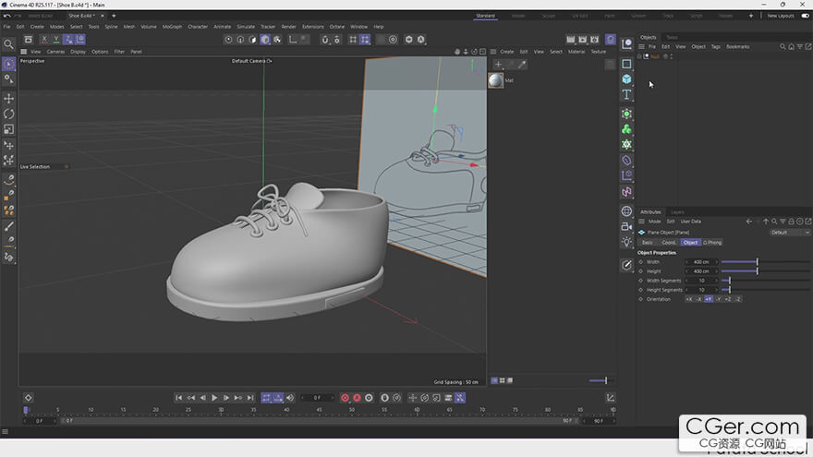This screenshot has width=813, height=457.
Task: Decrease Height value with left arrow
Action: point(687,271)
